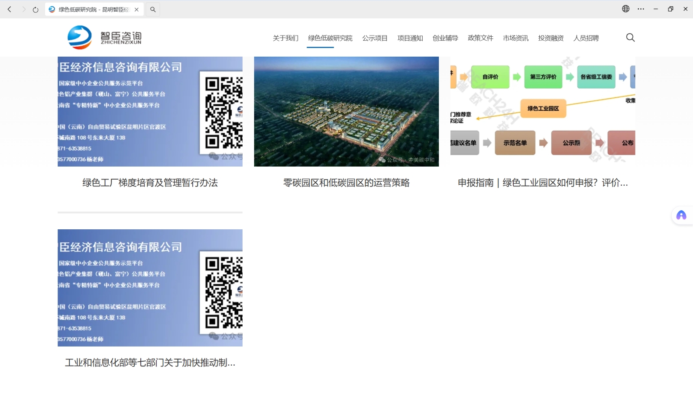Click the floating assistant icon on right edge
The height and width of the screenshot is (411, 693).
pyautogui.click(x=681, y=215)
